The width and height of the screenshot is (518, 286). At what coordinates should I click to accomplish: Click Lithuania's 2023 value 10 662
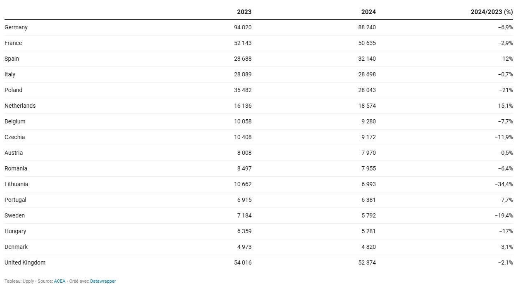coord(243,184)
